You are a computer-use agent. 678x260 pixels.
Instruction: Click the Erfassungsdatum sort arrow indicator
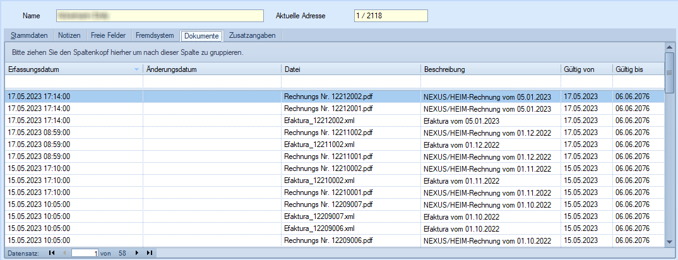tap(137, 69)
